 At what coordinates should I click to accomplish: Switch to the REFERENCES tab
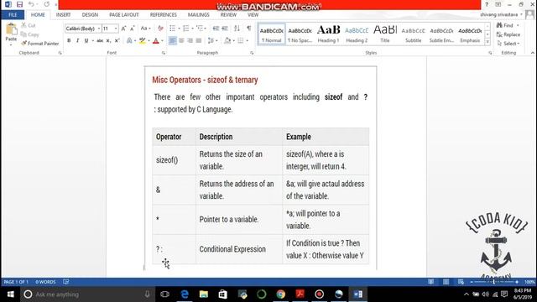(164, 15)
